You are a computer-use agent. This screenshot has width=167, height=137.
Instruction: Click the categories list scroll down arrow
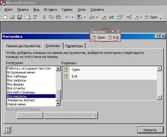[58, 103]
